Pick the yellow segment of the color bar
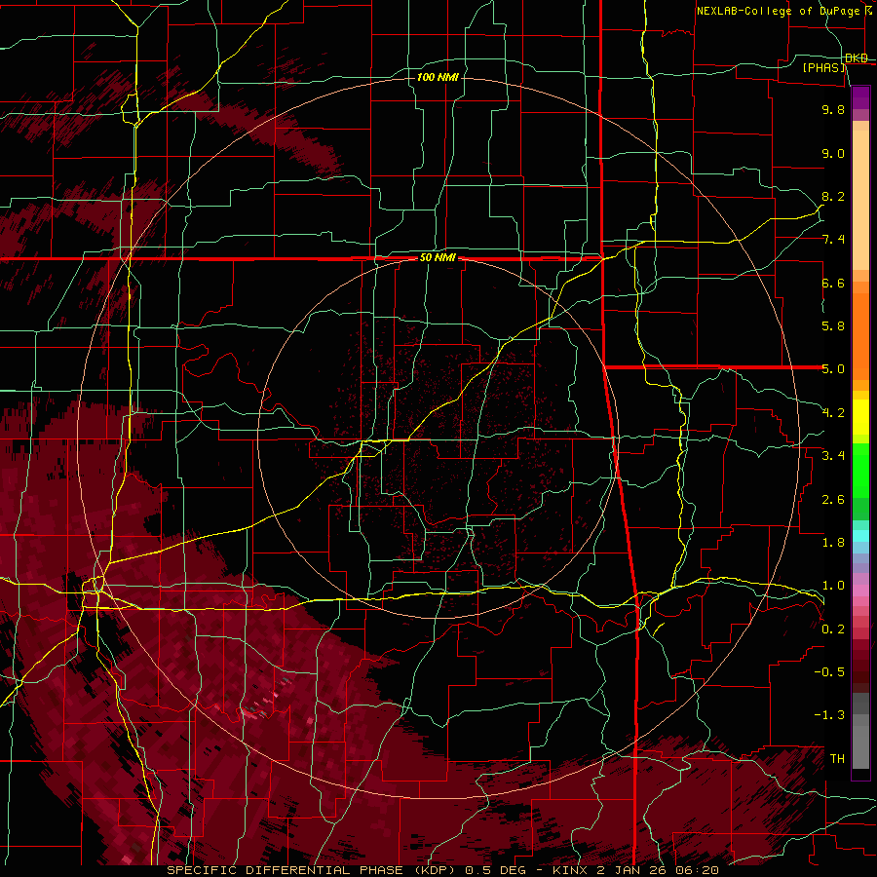877x877 pixels. point(860,417)
